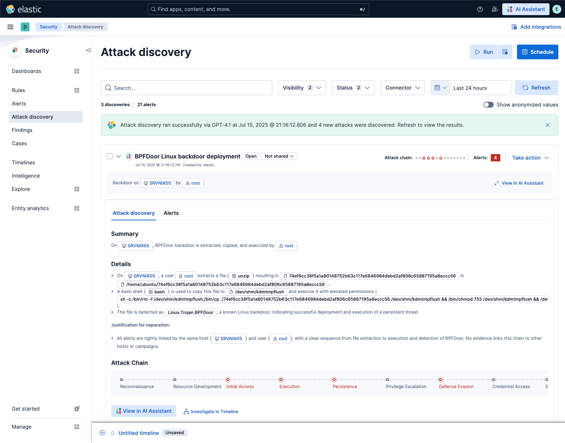The width and height of the screenshot is (565, 443).
Task: Click the root user badge in the Summary
Action: click(x=286, y=246)
